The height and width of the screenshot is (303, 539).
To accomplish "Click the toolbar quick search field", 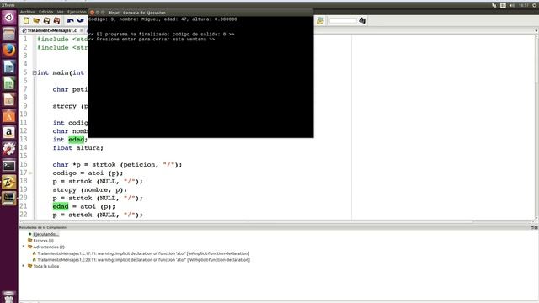I will click(343, 20).
